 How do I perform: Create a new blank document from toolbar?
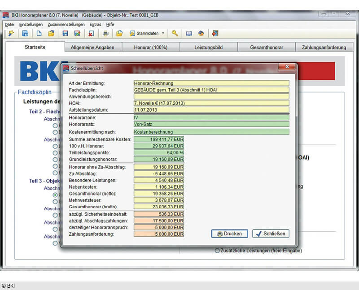pyautogui.click(x=39, y=33)
